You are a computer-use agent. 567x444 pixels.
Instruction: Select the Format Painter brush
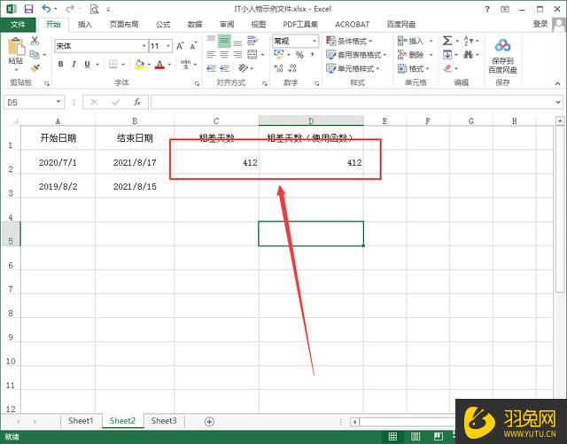35,68
